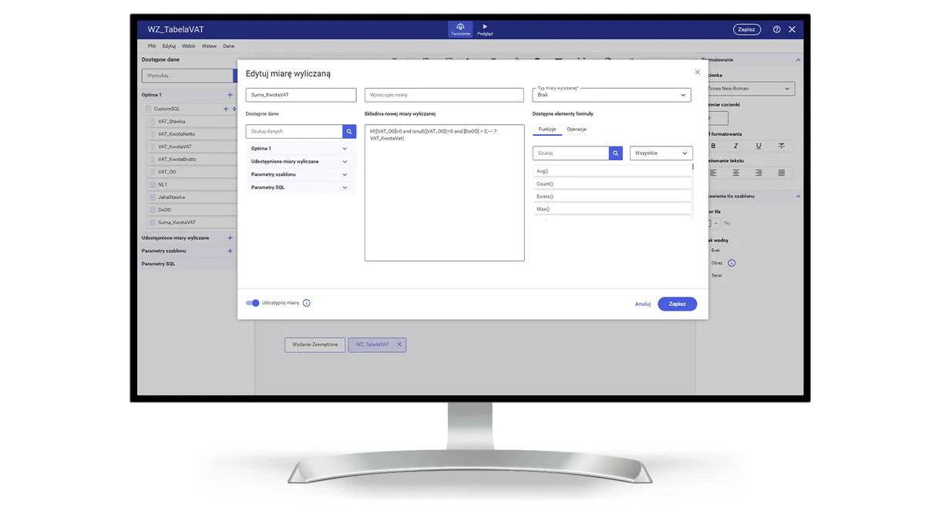The height and width of the screenshot is (518, 925).
Task: Click Zapisz in the top header
Action: tap(746, 29)
